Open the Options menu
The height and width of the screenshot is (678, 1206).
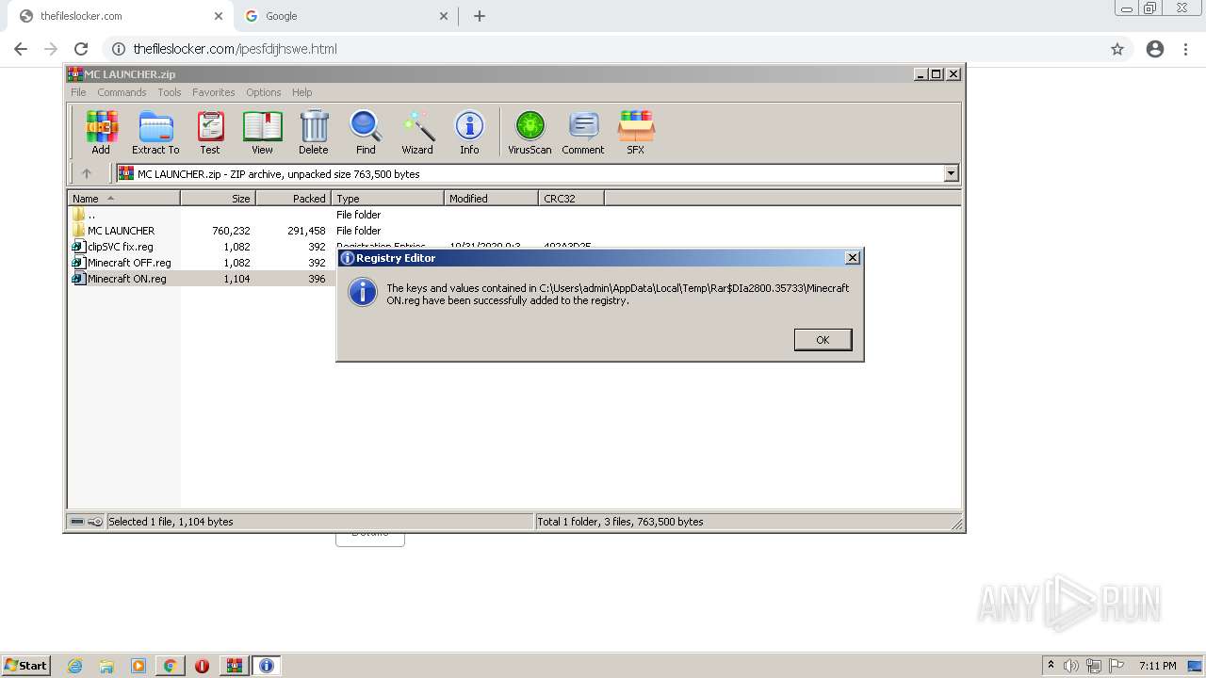tap(264, 92)
